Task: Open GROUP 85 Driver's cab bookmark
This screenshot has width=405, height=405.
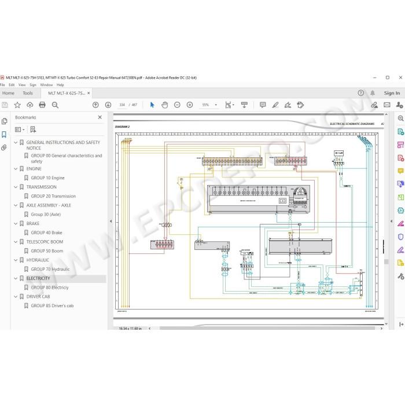Action: (52, 305)
